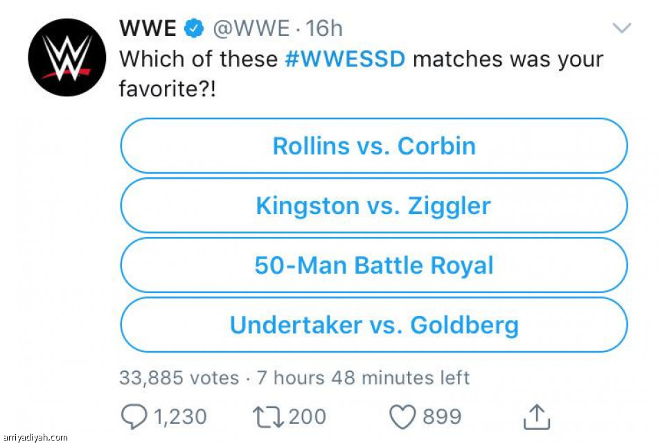Open the @WWE handle link
Viewport: 658px width, 444px height.
[250, 28]
